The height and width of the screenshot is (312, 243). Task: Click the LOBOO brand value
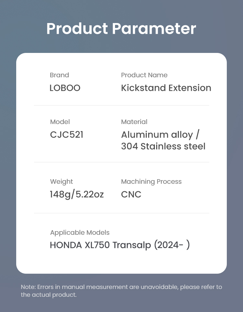click(65, 88)
